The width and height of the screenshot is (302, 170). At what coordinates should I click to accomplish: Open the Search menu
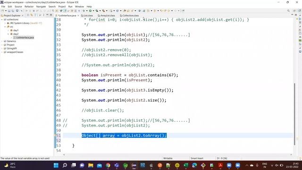pos(52,7)
